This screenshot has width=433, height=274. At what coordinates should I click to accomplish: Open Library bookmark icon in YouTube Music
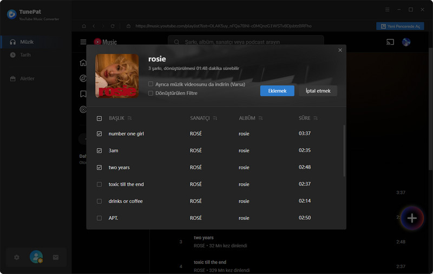[x=83, y=94]
